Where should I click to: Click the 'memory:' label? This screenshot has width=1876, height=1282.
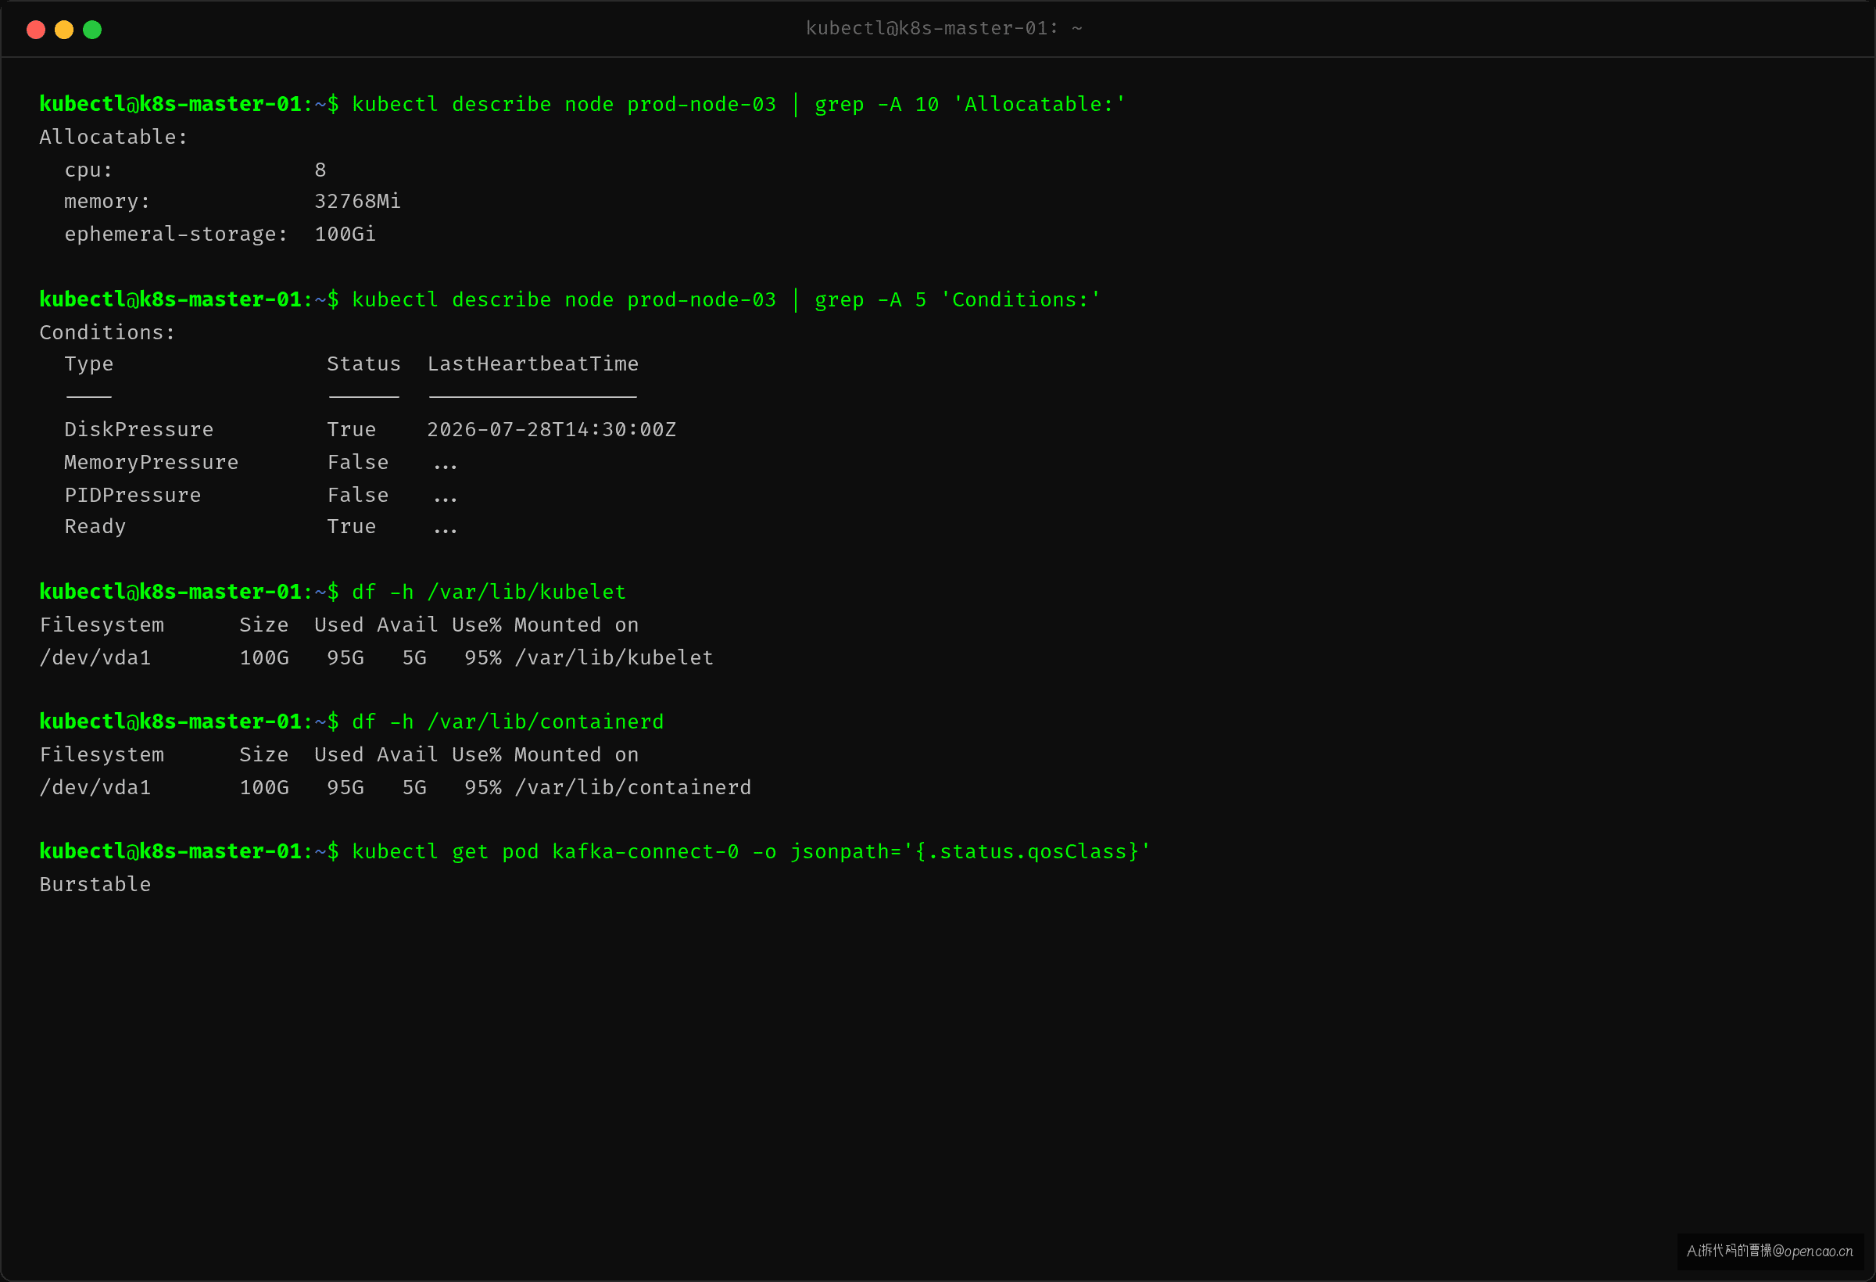coord(107,202)
